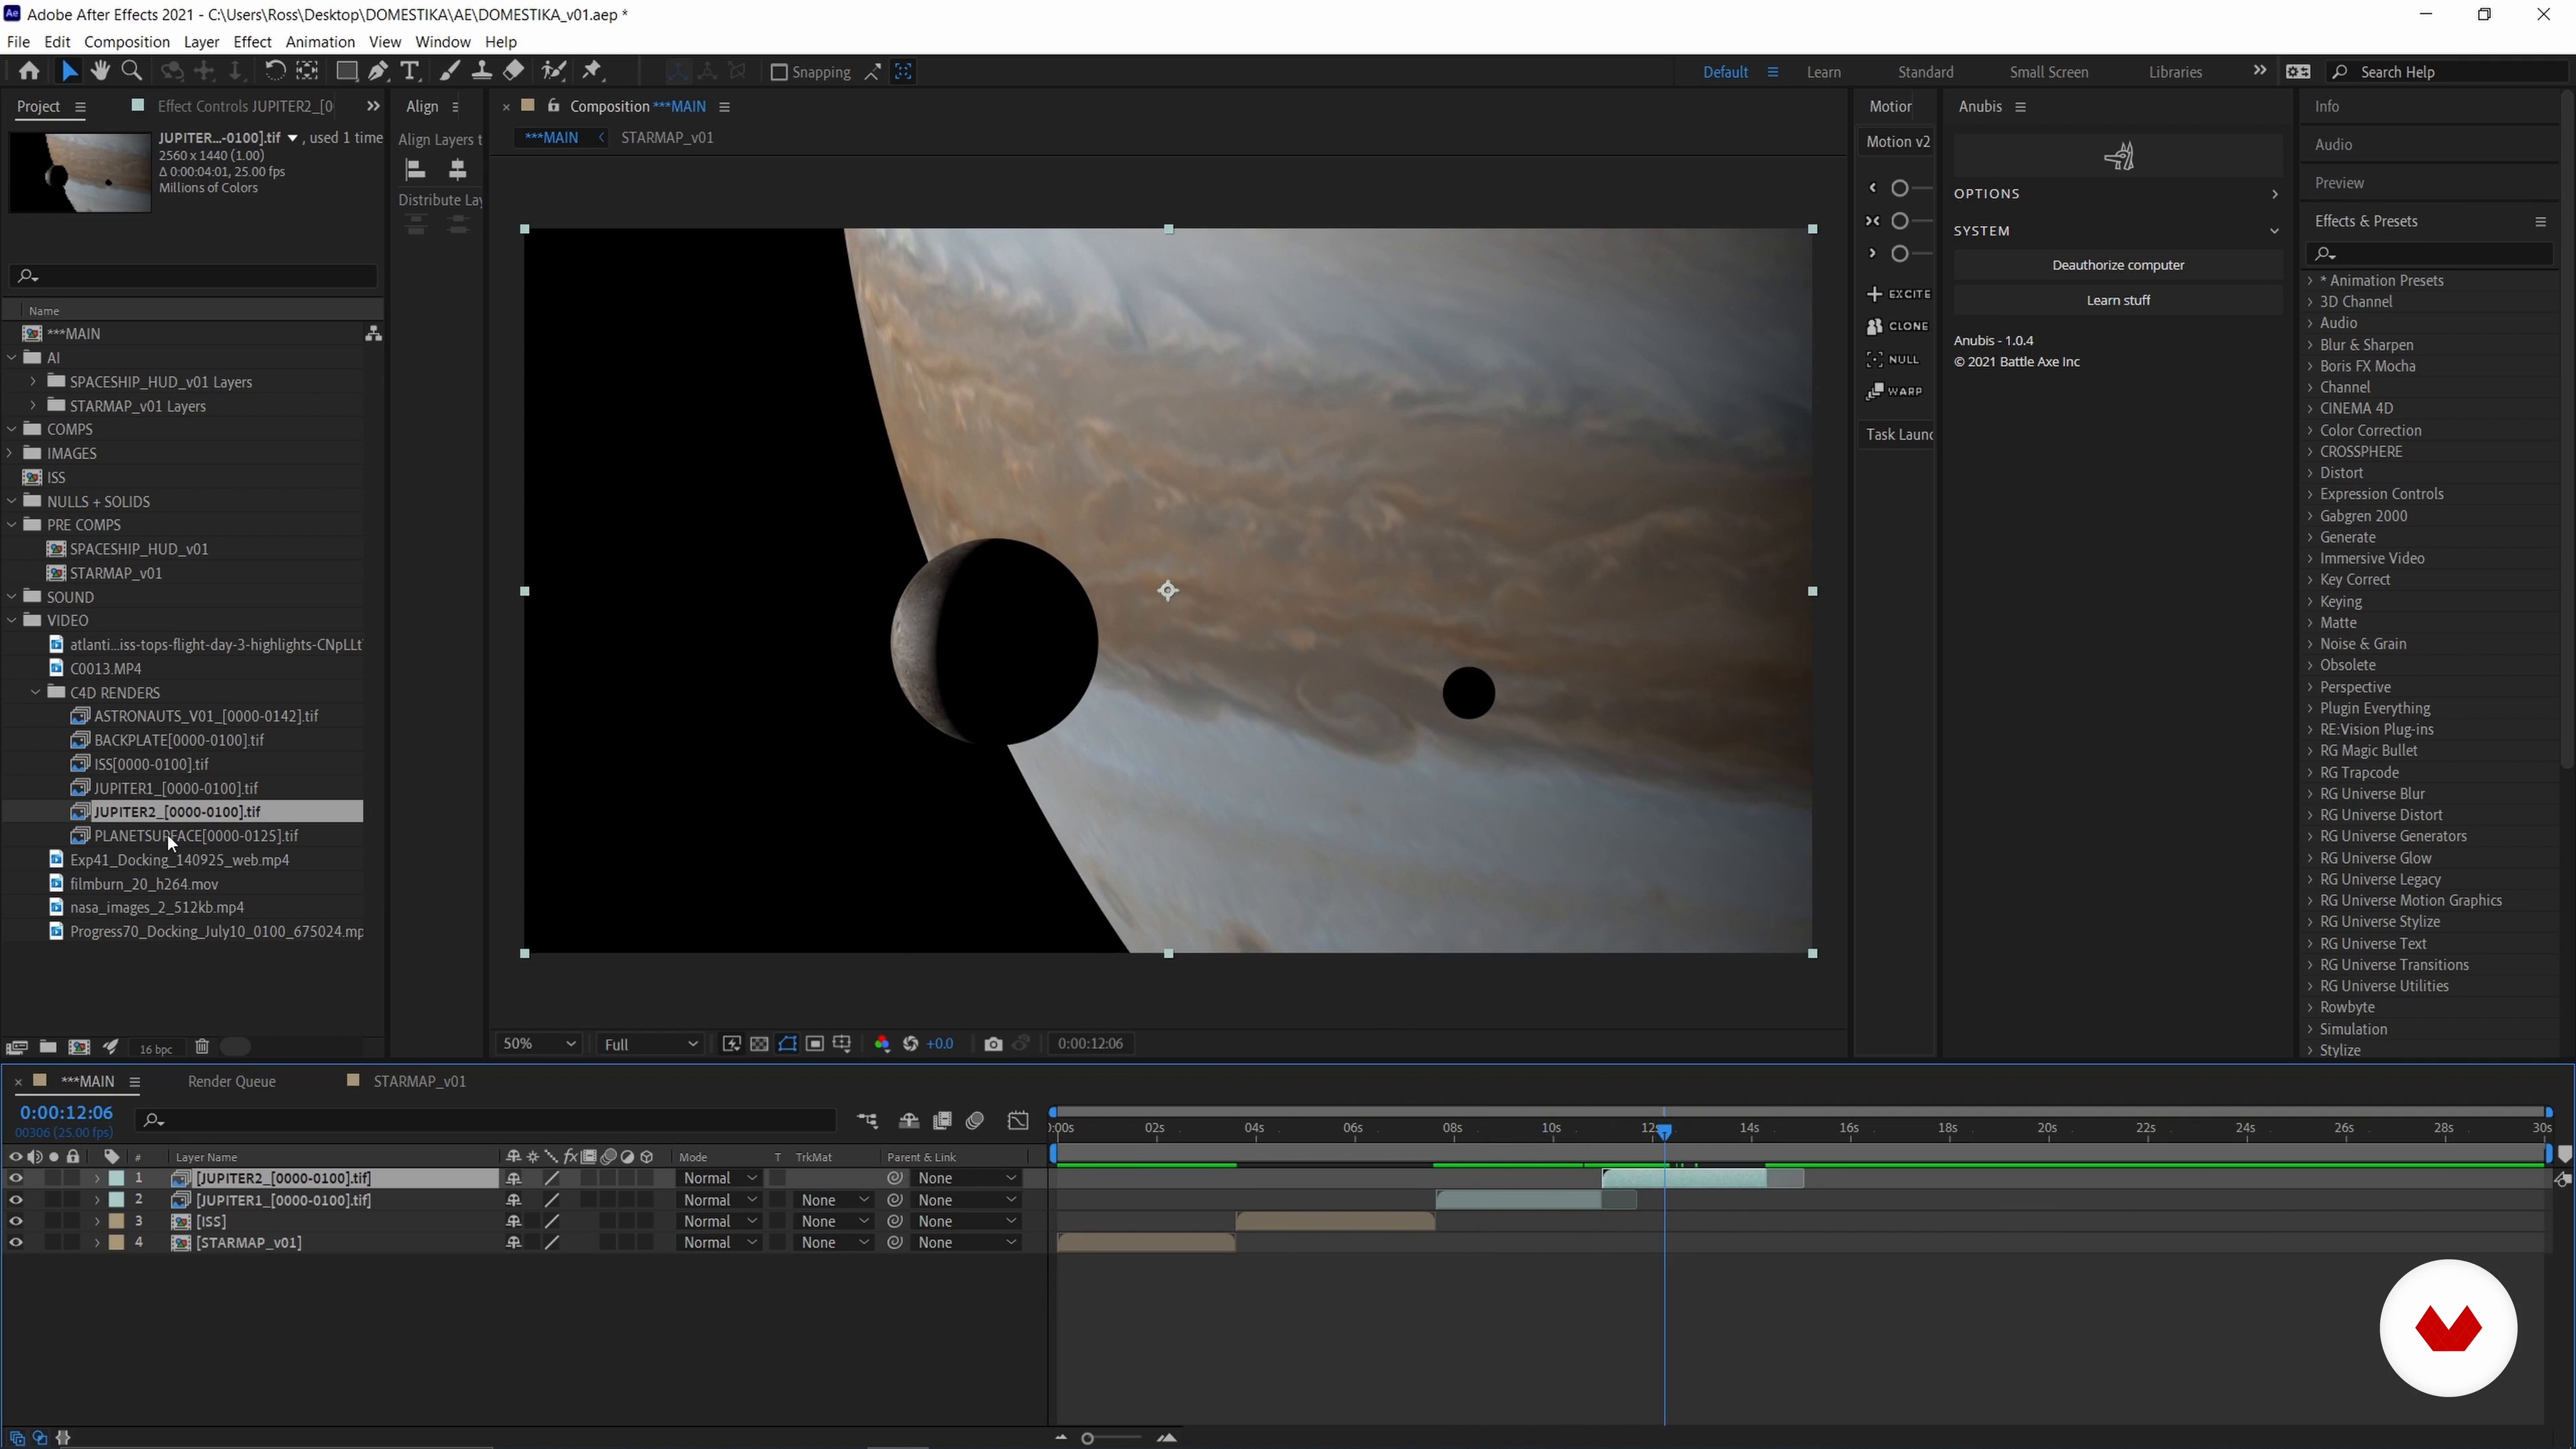
Task: Switch to the Standard workspace
Action: click(x=1925, y=72)
